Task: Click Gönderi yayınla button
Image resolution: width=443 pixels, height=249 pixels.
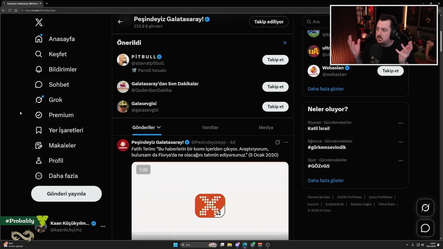Action: (x=66, y=194)
